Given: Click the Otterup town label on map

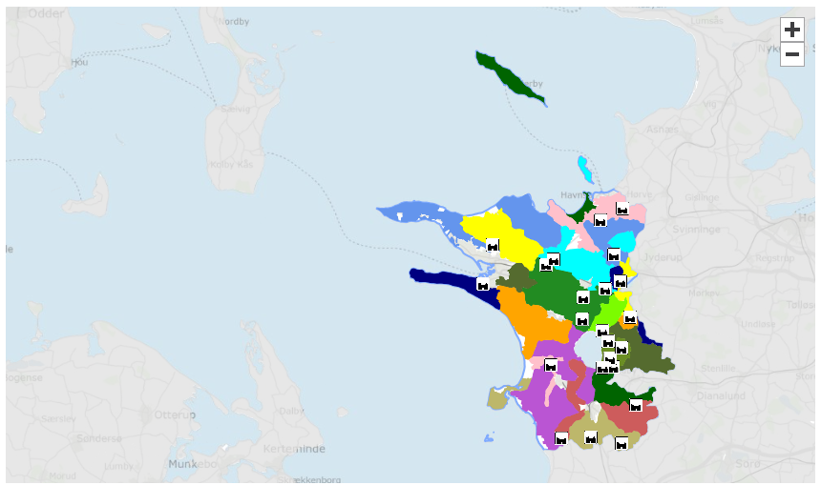Looking at the screenshot, I should (x=175, y=414).
